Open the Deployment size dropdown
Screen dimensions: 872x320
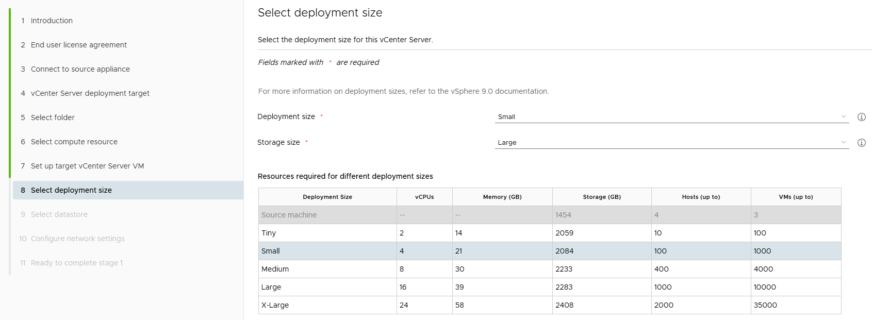(671, 117)
